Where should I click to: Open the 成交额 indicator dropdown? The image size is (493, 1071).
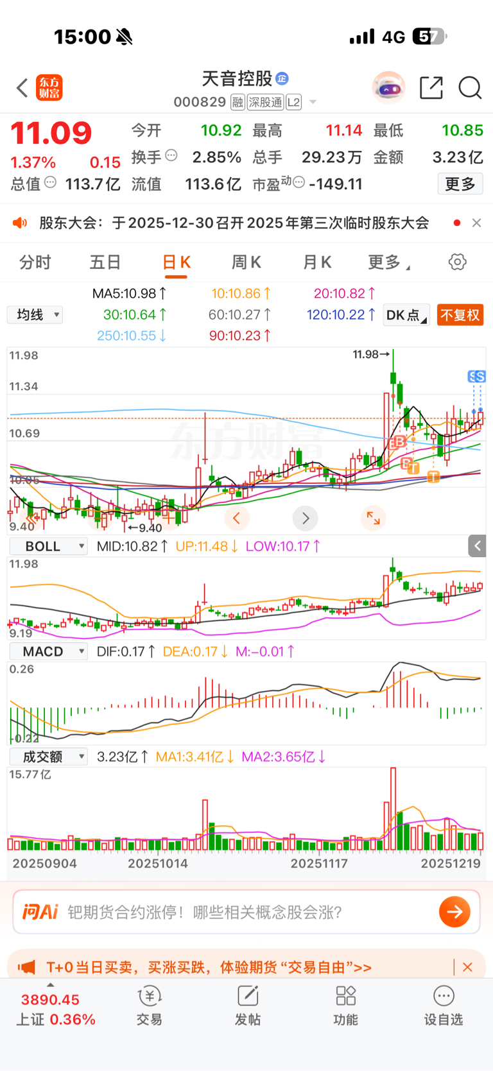49,757
